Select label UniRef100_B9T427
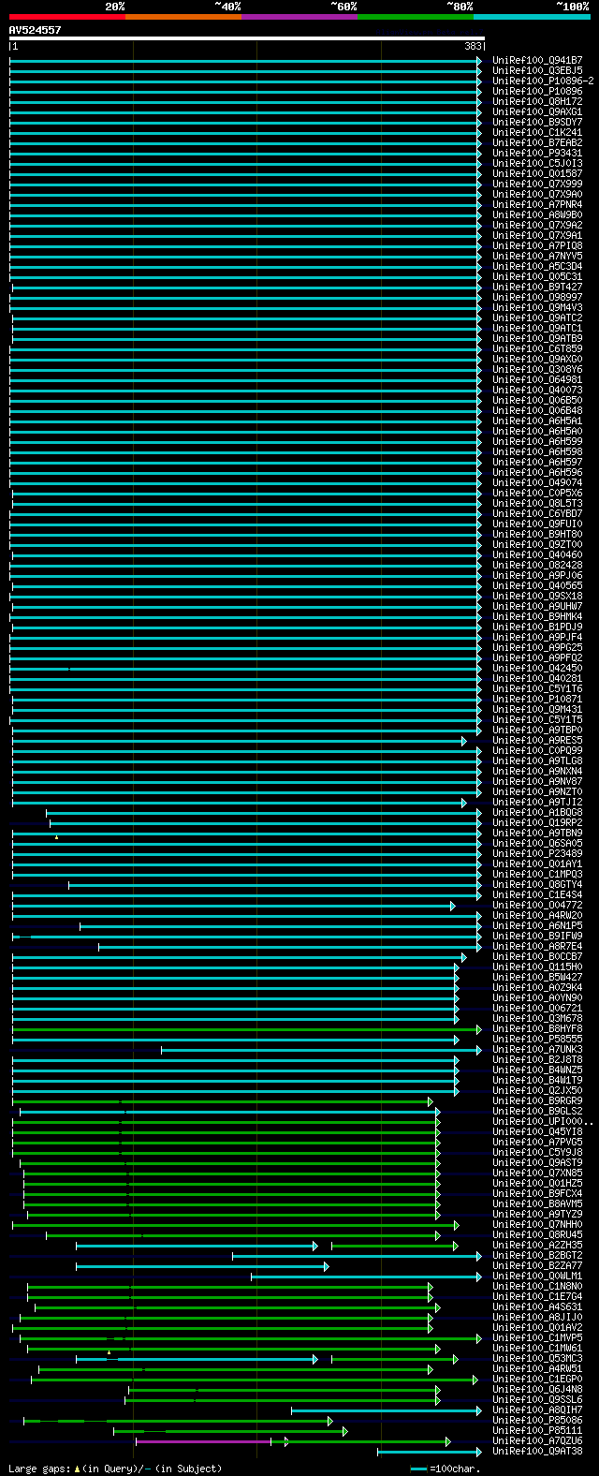Screen dimensions: 599x1476 click(537, 287)
